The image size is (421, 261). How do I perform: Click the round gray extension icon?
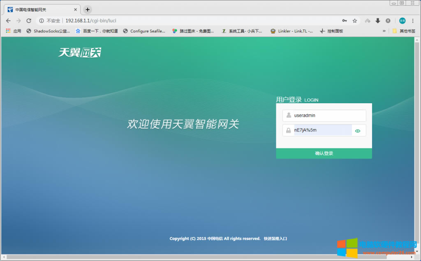point(388,20)
